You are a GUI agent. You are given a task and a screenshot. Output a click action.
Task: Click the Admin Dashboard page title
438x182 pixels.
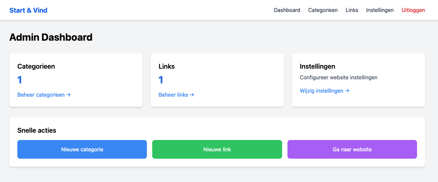51,37
